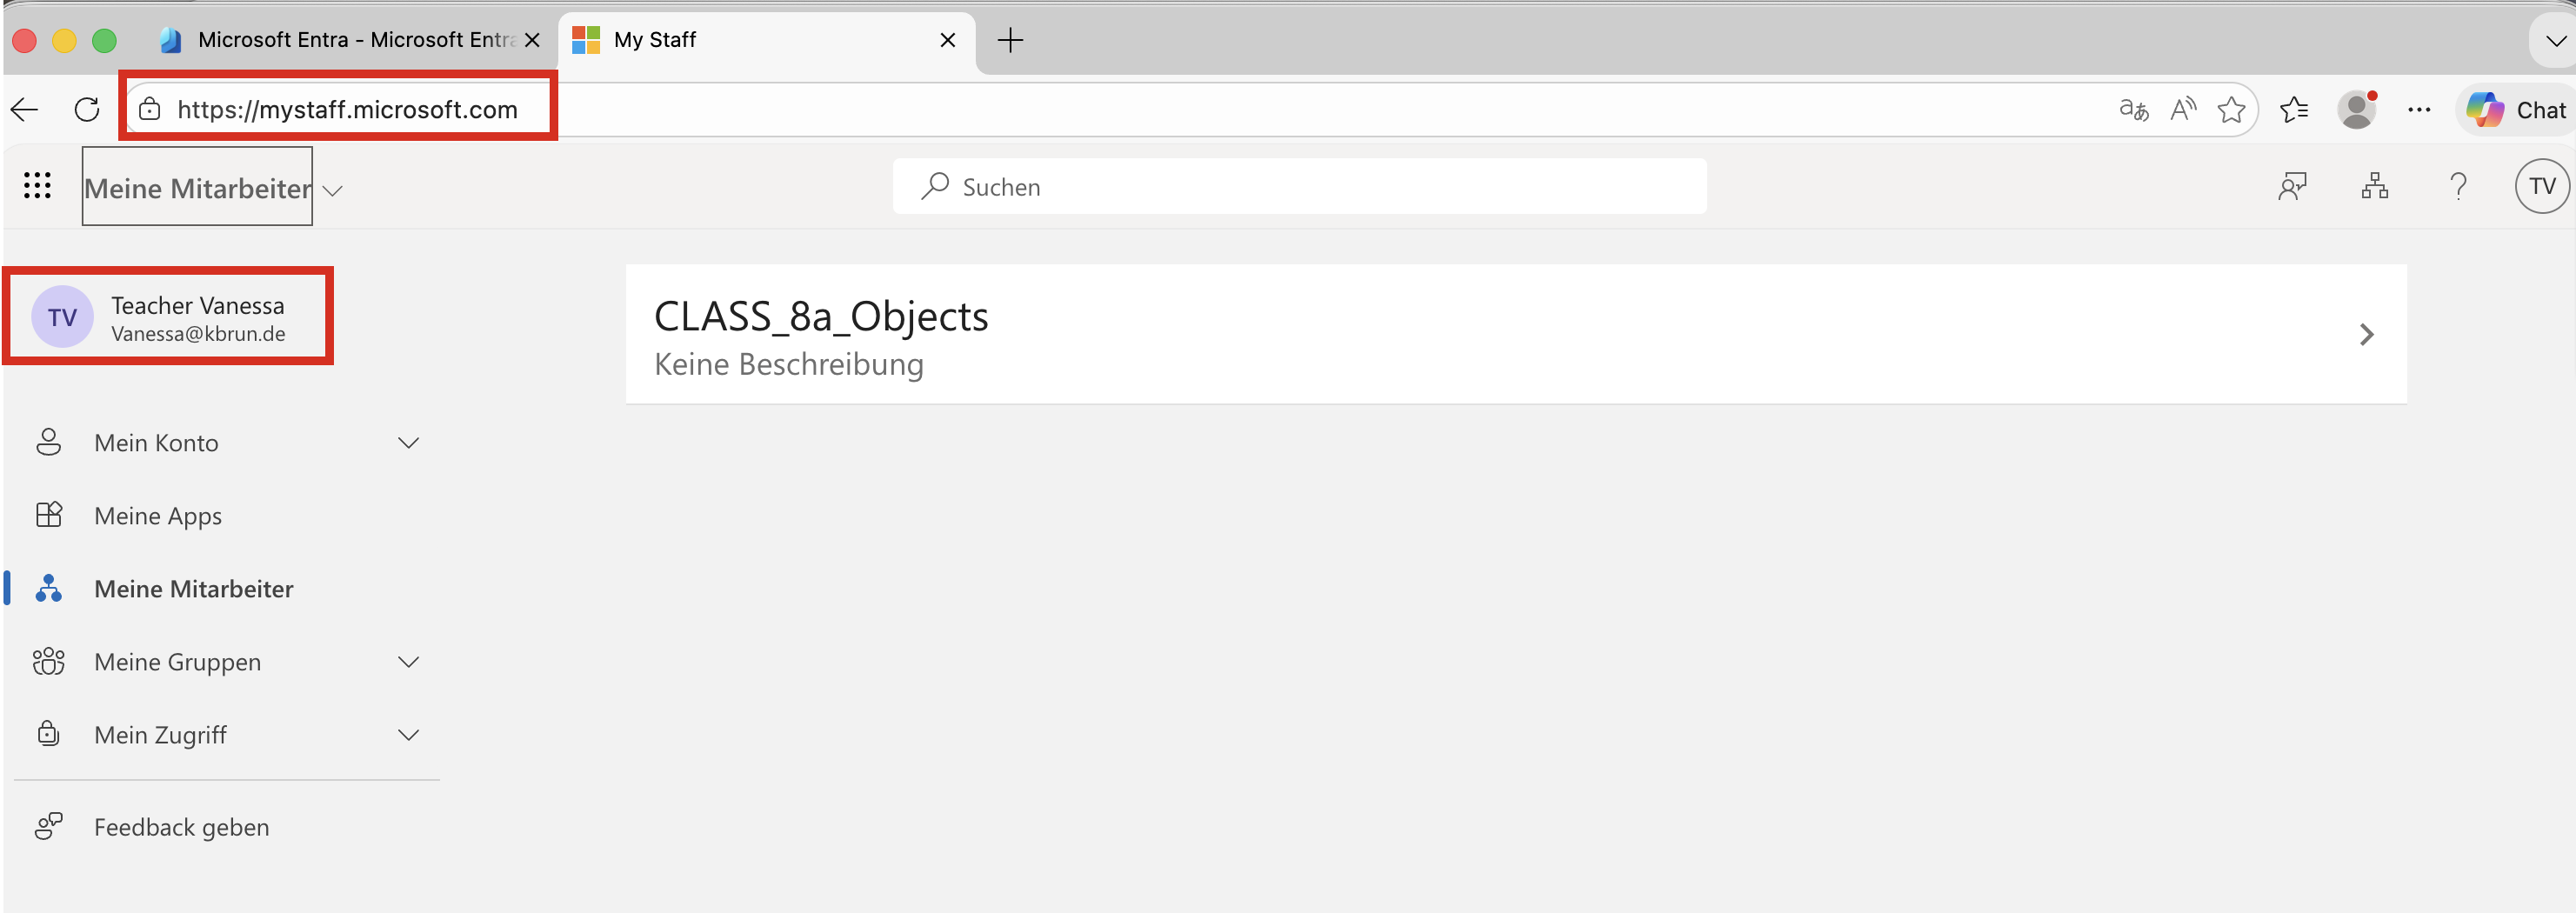Click Feedback geben in the sidebar
The image size is (2576, 913).
181,827
